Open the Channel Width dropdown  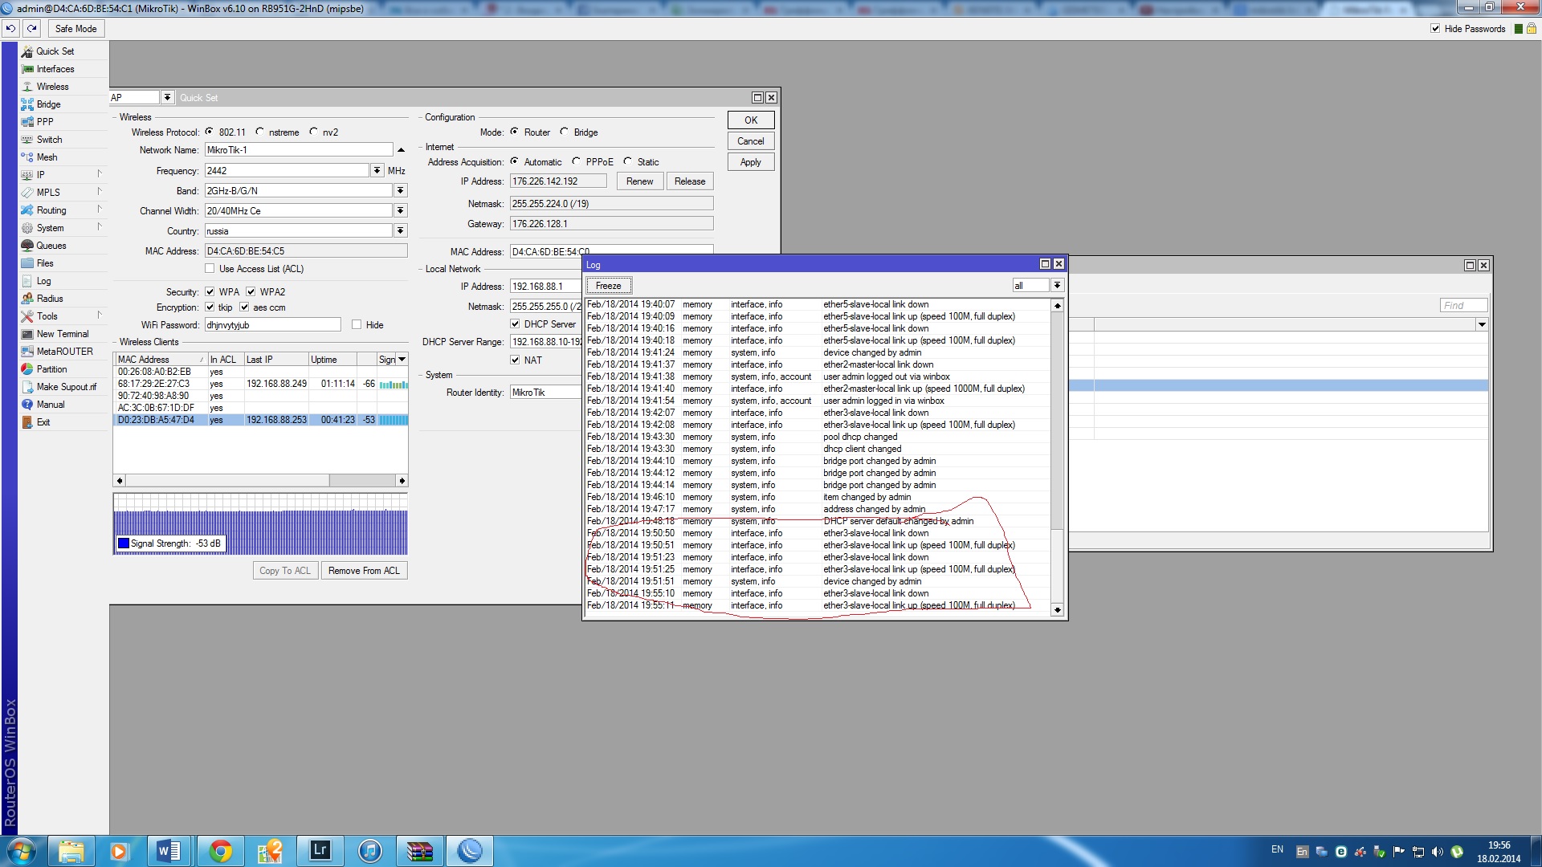[400, 211]
